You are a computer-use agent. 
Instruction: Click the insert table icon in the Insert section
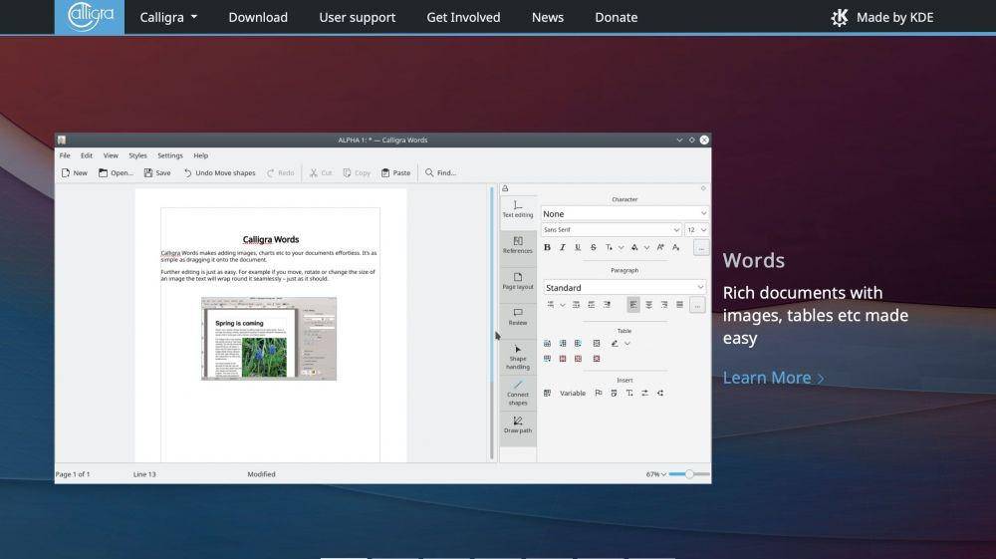(547, 394)
